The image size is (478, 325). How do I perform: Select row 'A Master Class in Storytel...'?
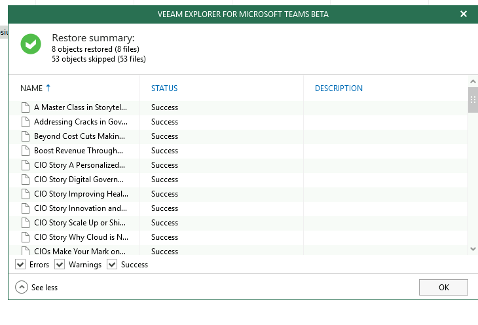point(238,107)
